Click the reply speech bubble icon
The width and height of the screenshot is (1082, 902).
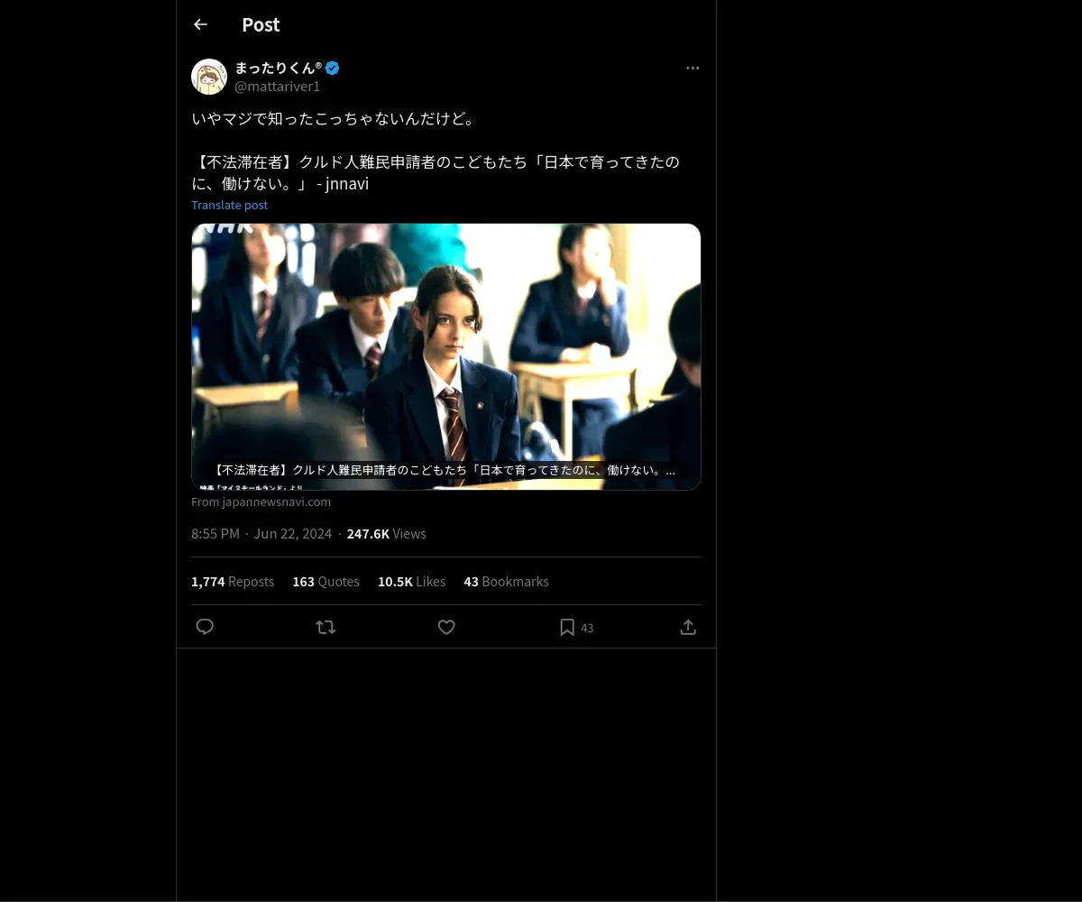click(x=205, y=627)
